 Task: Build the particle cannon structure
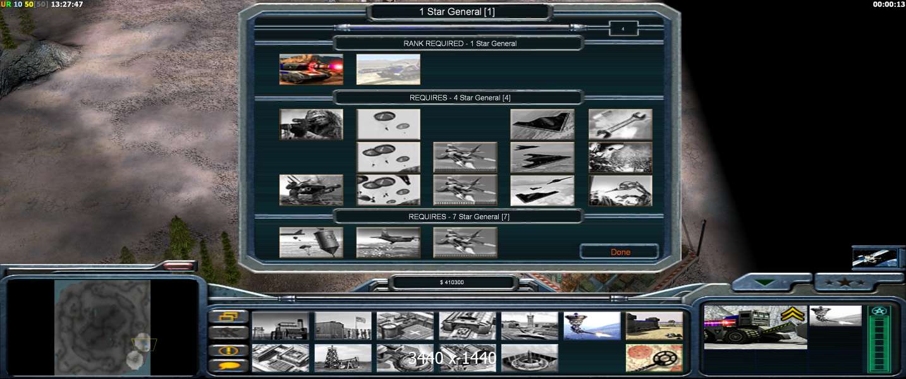coord(591,325)
